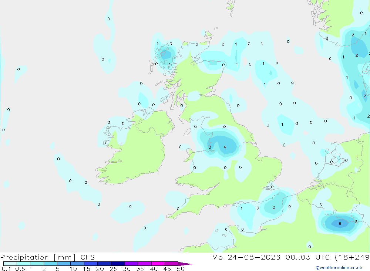370x271 pixels.
Task: Click the '35' legend scale label
Action: click(140, 269)
